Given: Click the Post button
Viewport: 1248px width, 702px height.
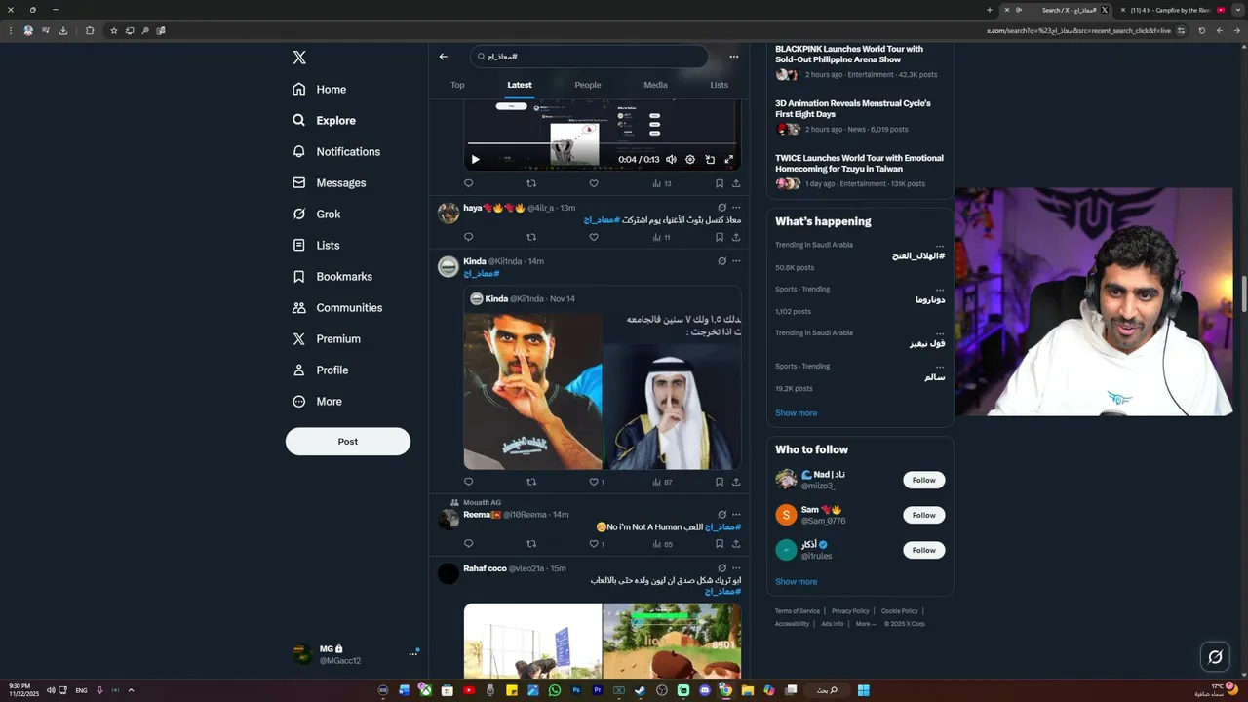Looking at the screenshot, I should click(x=348, y=441).
